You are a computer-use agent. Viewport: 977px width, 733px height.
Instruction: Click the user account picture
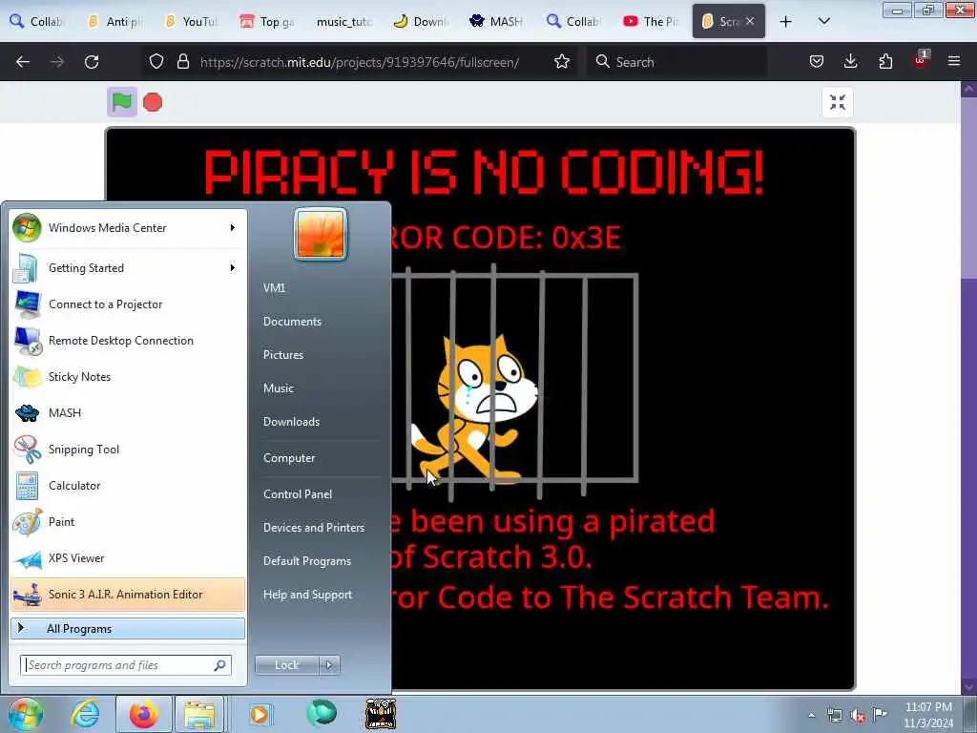pos(321,234)
